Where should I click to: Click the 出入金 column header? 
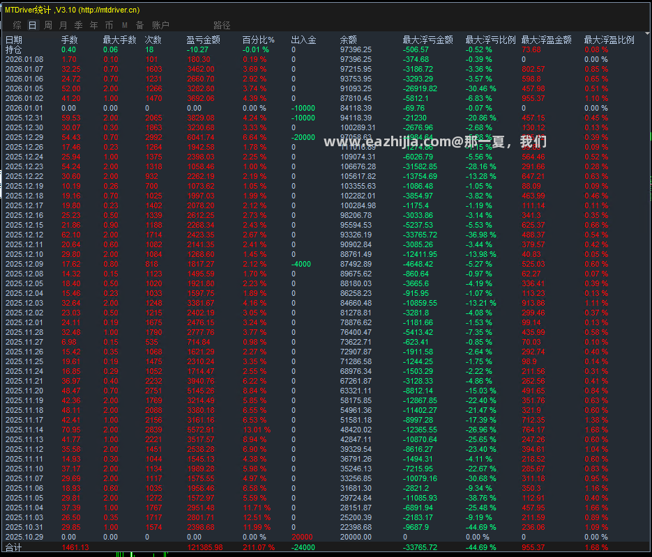tap(303, 40)
